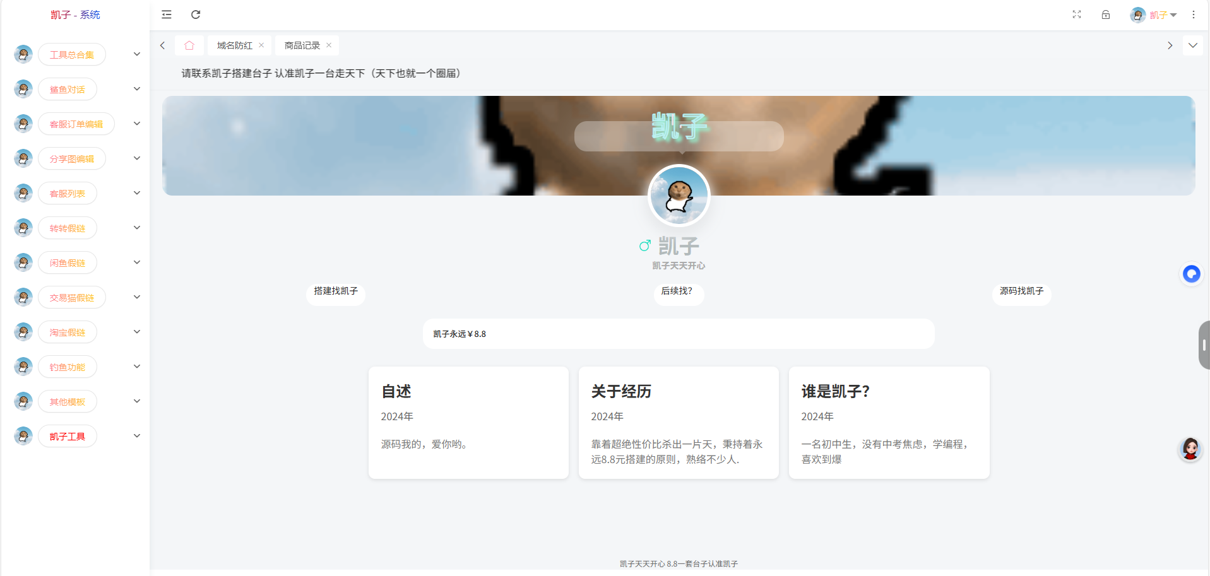Click the 搭建找凯子 button

tap(336, 291)
